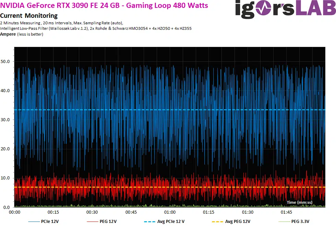Select the "PEG 12V" legend label
The height and width of the screenshot is (226, 336).
point(108,222)
